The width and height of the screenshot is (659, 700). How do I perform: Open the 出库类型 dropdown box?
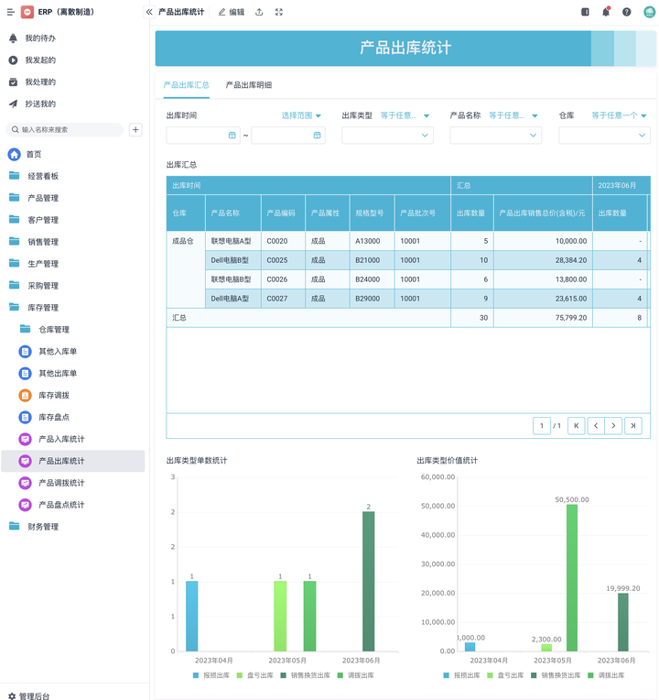point(385,136)
